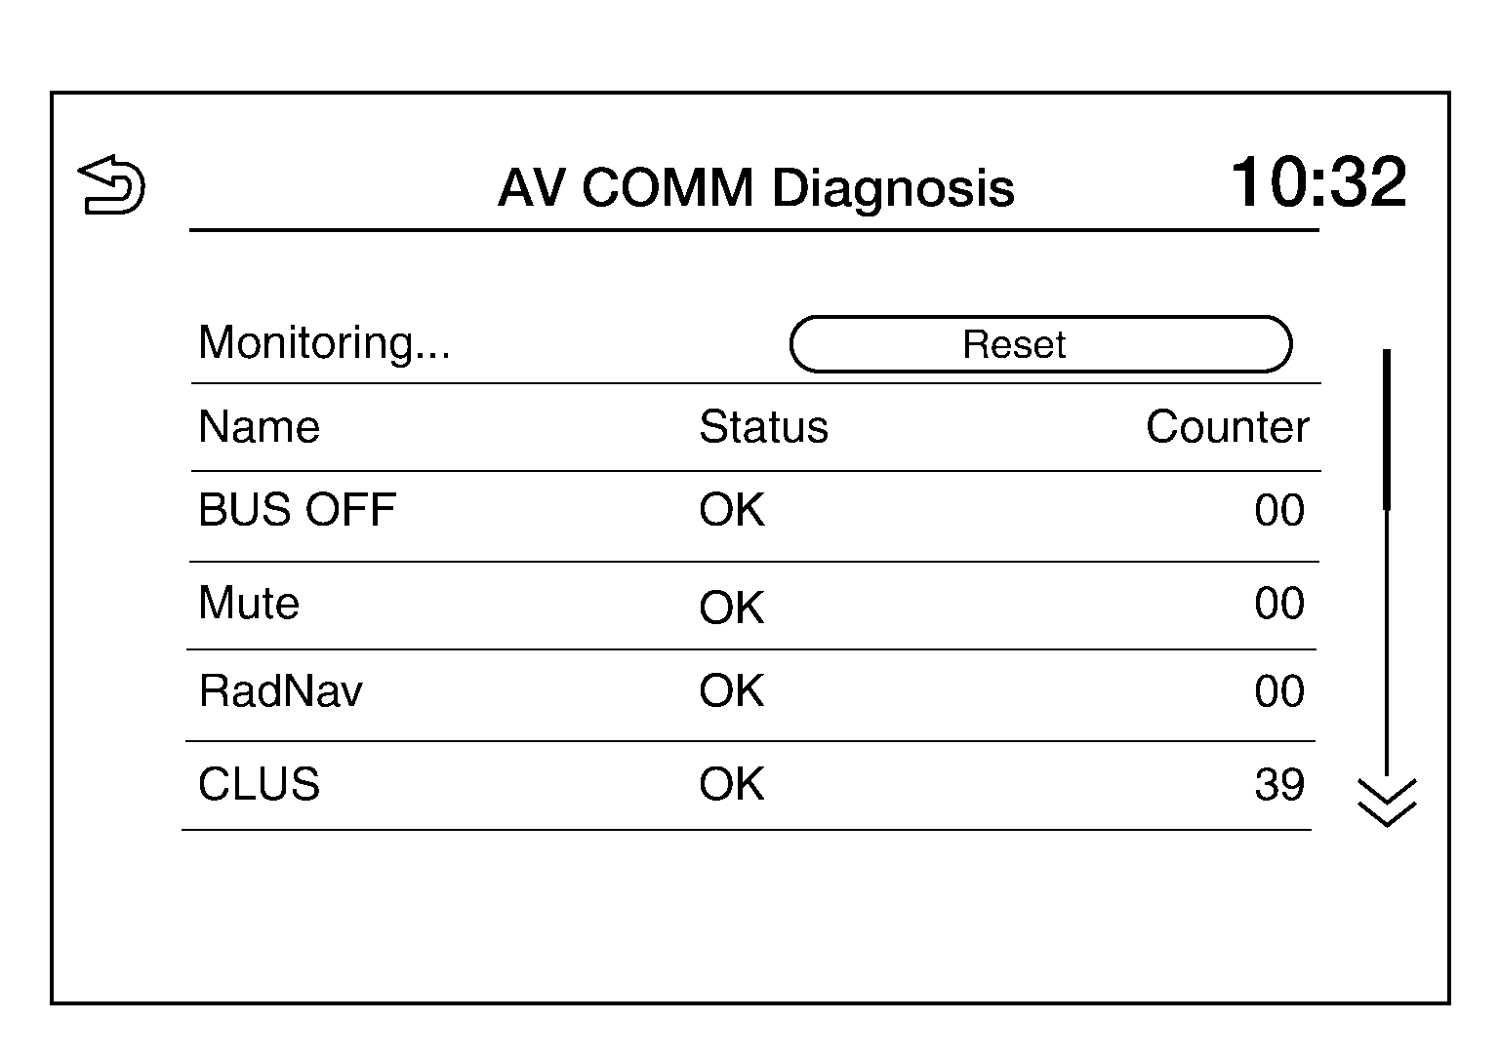This screenshot has width=1499, height=1060.
Task: Tap the Mute counter value 00
Action: click(x=1279, y=604)
